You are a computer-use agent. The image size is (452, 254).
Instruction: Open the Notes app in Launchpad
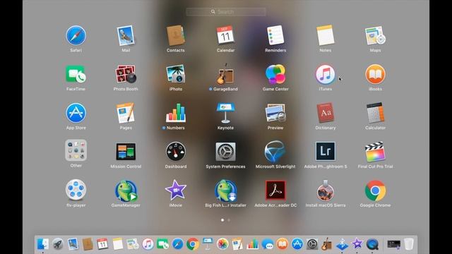(325, 36)
